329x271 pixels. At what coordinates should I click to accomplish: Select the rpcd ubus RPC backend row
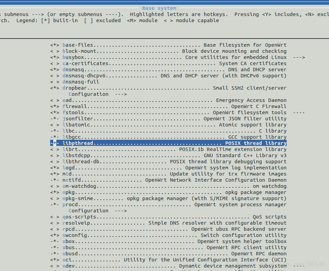pyautogui.click(x=168, y=229)
